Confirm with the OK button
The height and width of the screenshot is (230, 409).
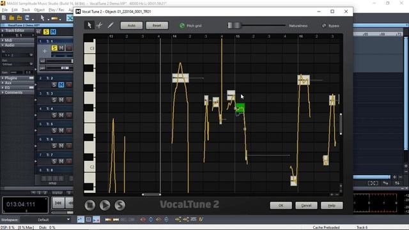coord(281,206)
